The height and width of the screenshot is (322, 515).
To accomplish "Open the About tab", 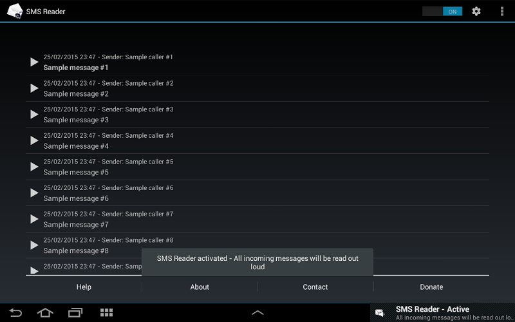I will pos(200,287).
